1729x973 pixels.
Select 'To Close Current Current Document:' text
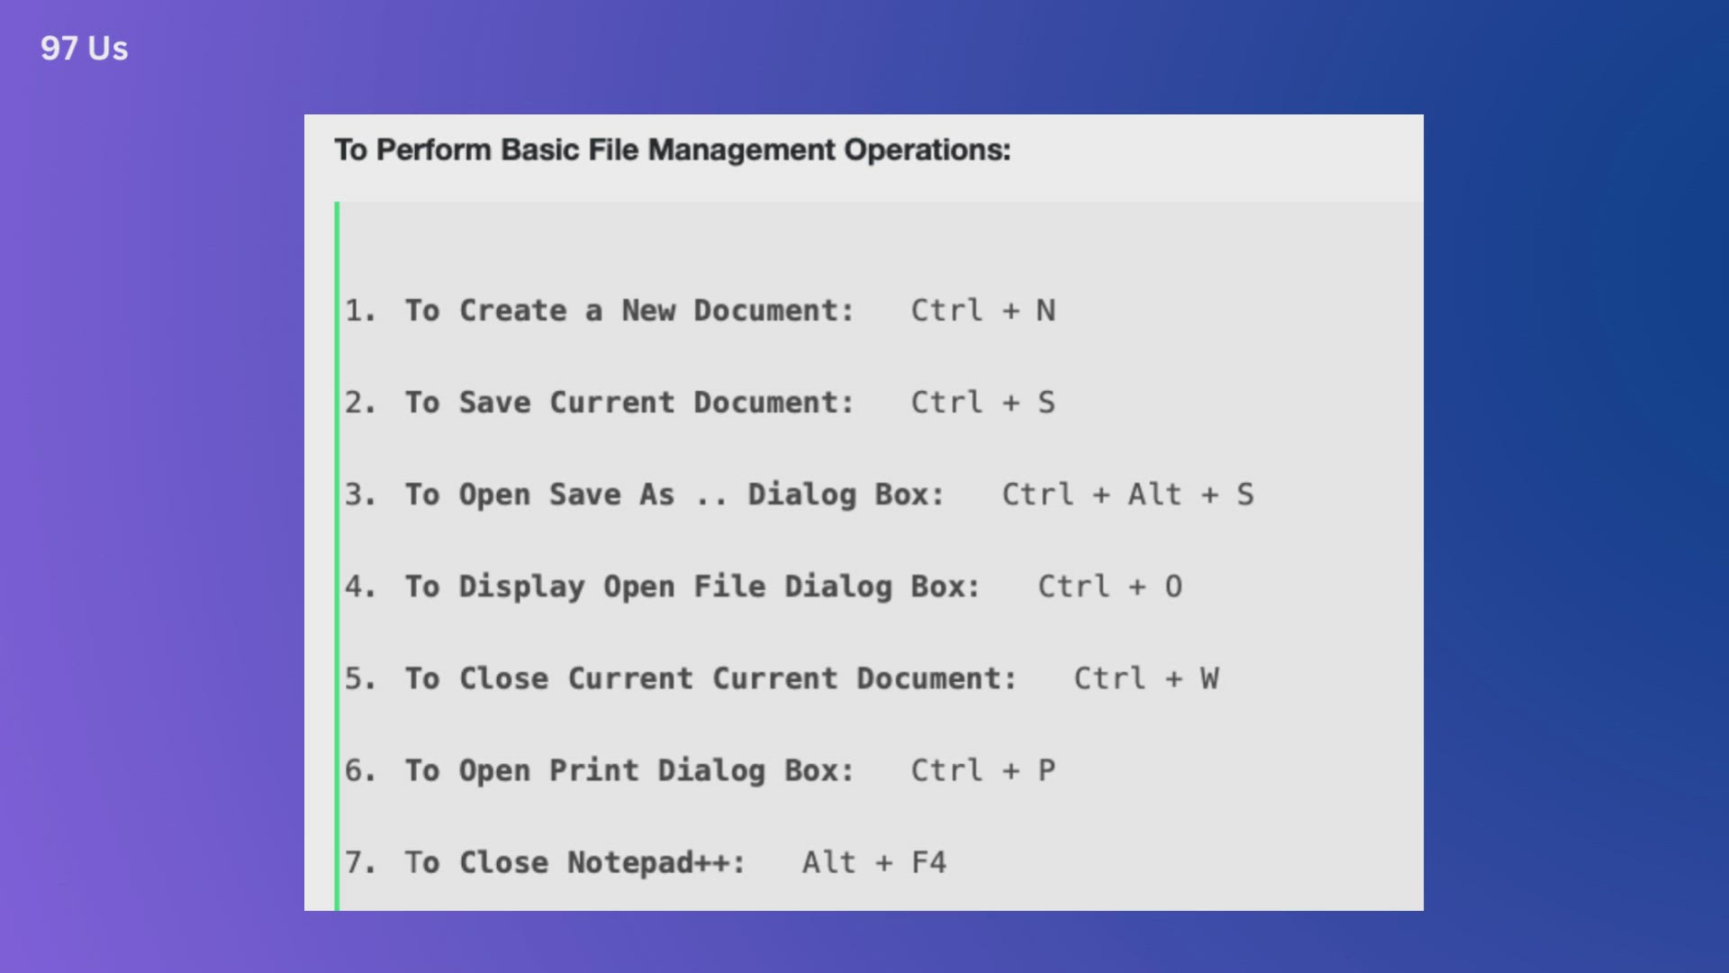click(x=711, y=678)
